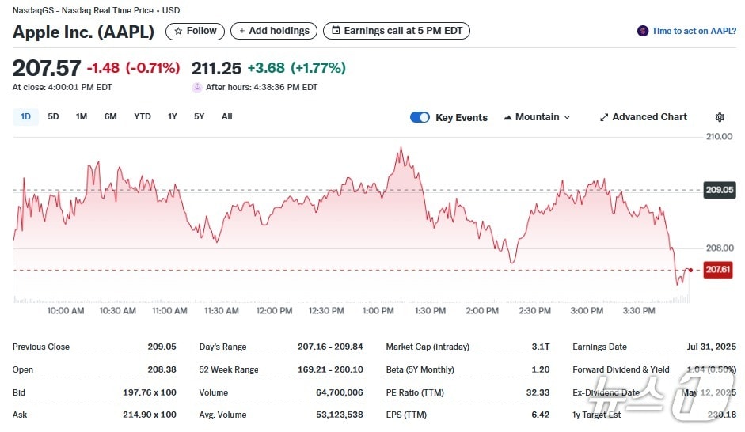
Task: Select the 1M chart range
Action: click(82, 117)
